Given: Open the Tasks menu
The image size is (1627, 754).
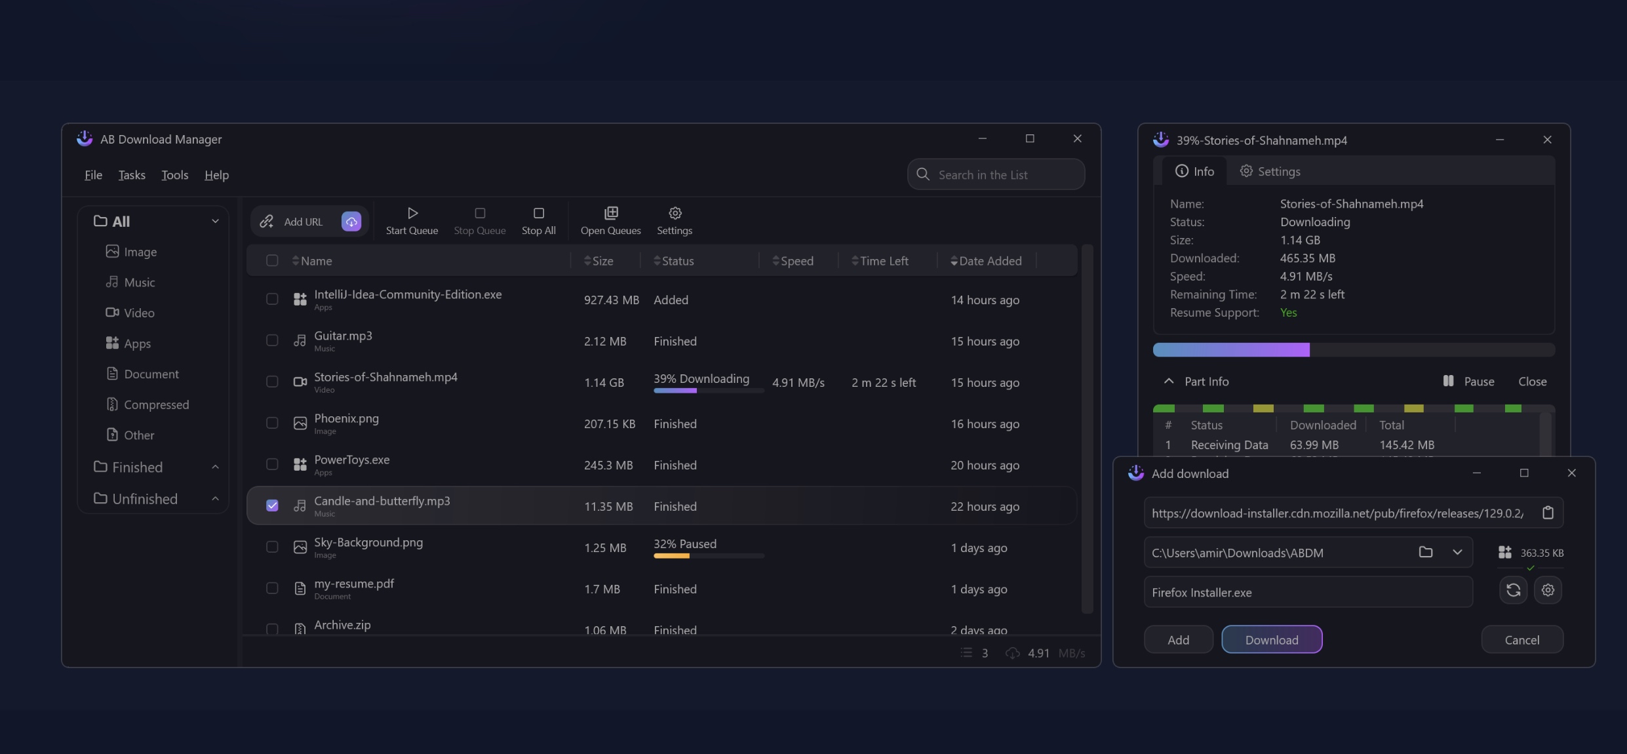Looking at the screenshot, I should click(x=132, y=175).
